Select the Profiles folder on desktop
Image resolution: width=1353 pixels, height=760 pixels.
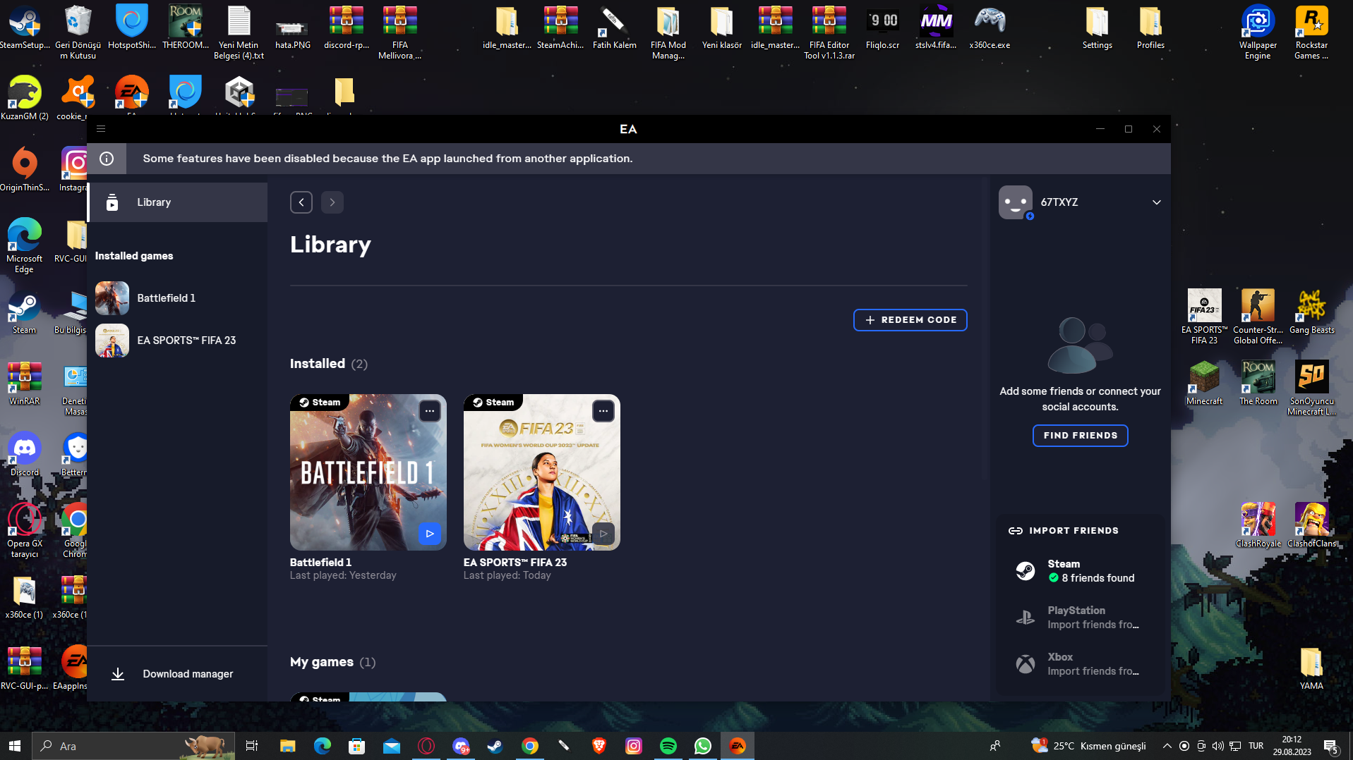[1150, 28]
